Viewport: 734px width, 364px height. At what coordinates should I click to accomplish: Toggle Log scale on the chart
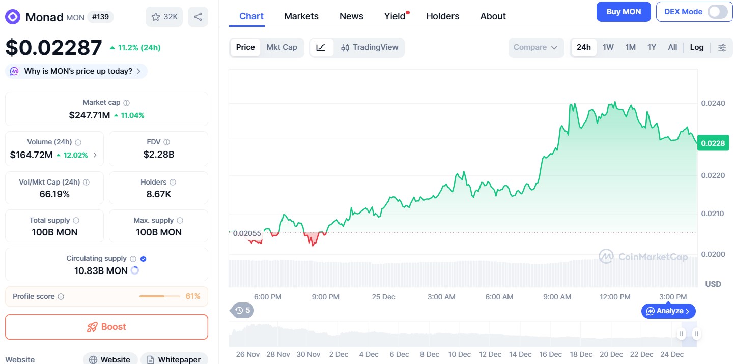coord(696,47)
